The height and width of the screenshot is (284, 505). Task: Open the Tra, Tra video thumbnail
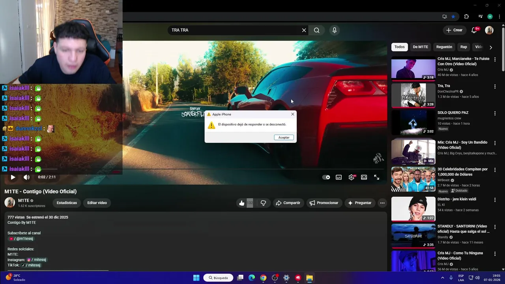[413, 95]
